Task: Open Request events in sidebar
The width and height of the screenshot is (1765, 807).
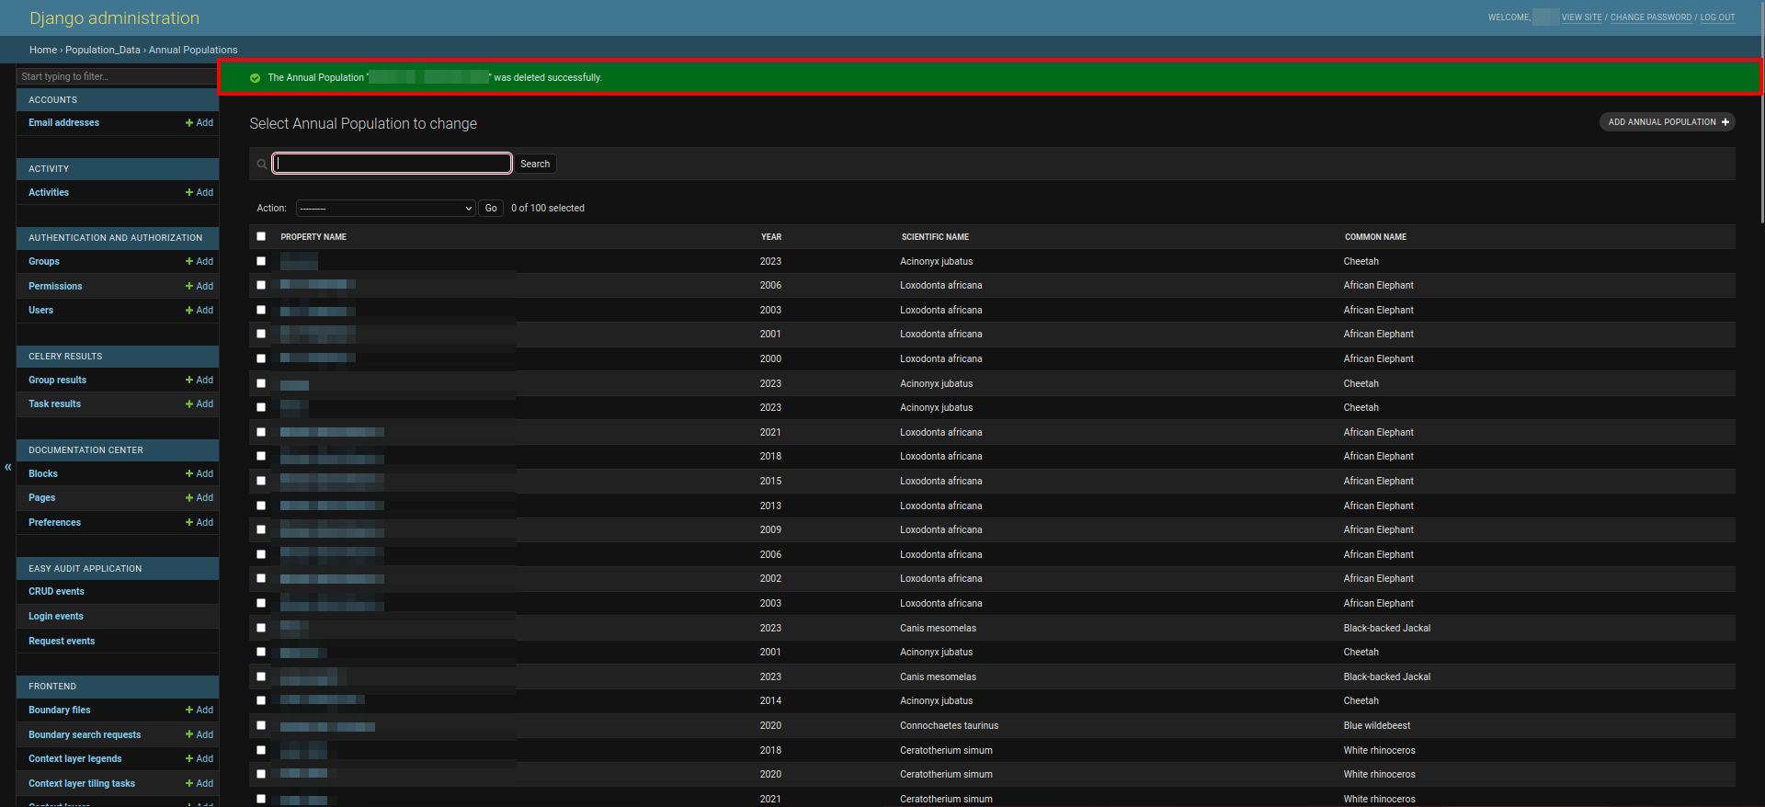Action: pos(62,642)
